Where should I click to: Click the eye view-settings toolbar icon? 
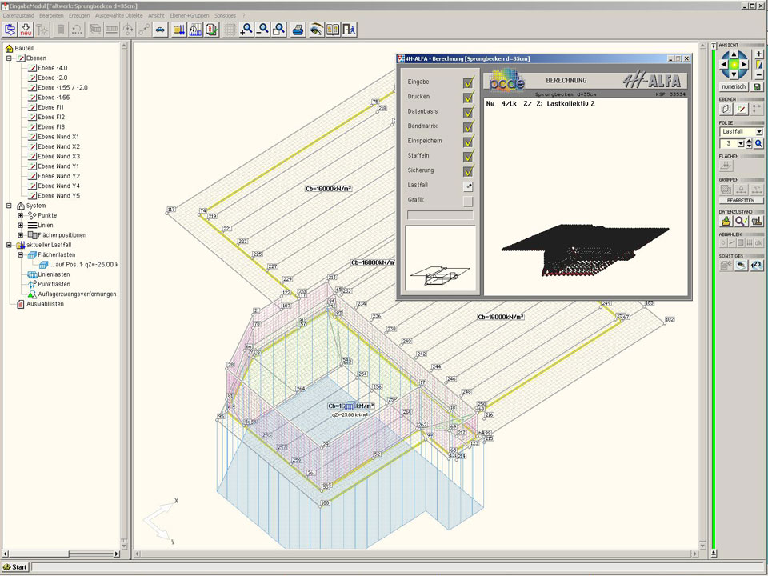click(316, 30)
